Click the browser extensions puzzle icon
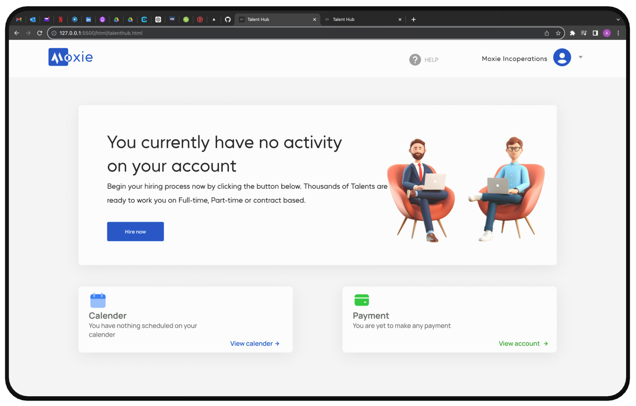Image resolution: width=636 pixels, height=406 pixels. coord(572,32)
